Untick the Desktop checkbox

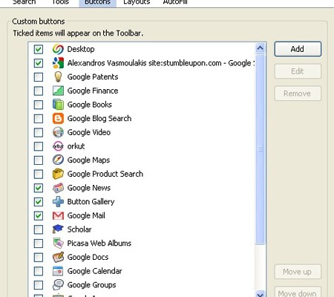pyautogui.click(x=39, y=49)
